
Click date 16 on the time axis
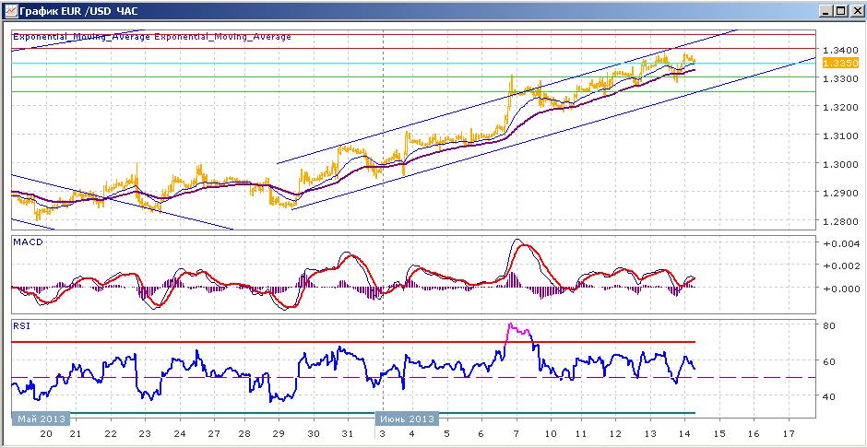(754, 433)
